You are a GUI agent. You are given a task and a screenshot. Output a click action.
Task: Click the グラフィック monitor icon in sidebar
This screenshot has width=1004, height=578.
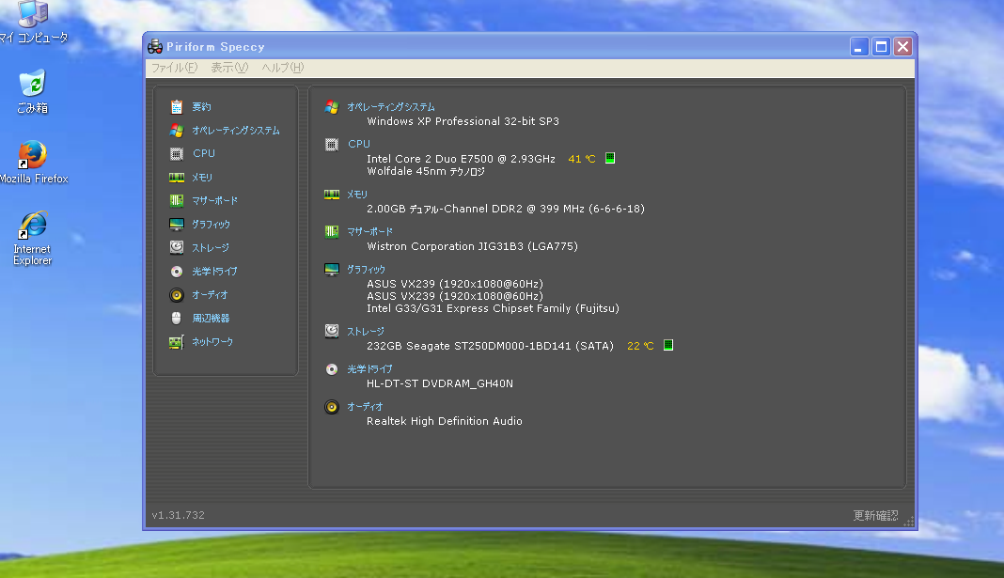coord(177,224)
